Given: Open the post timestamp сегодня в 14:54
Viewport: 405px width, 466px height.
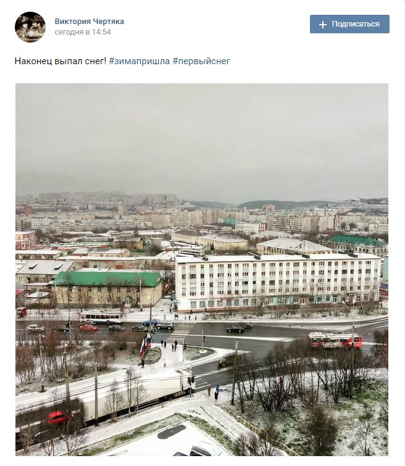Looking at the screenshot, I should coord(83,32).
